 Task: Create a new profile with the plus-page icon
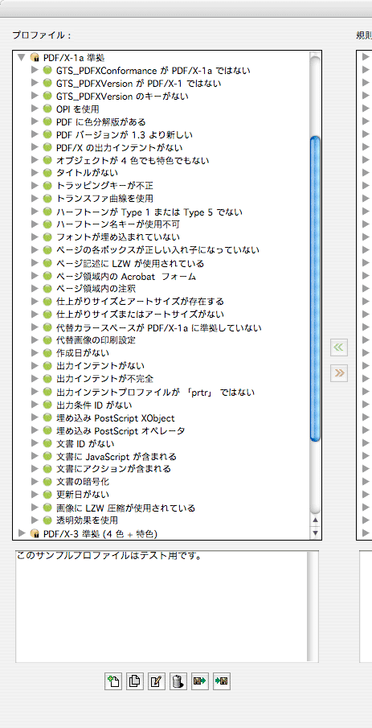tap(113, 681)
